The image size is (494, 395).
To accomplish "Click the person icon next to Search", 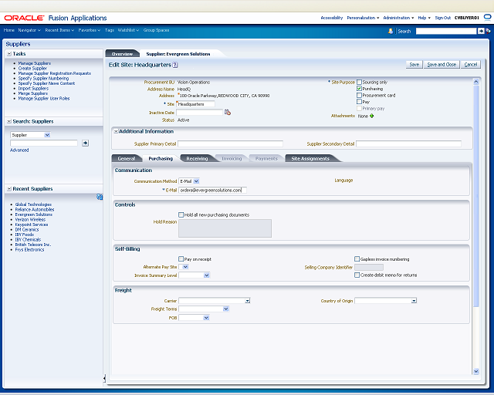I will (391, 31).
